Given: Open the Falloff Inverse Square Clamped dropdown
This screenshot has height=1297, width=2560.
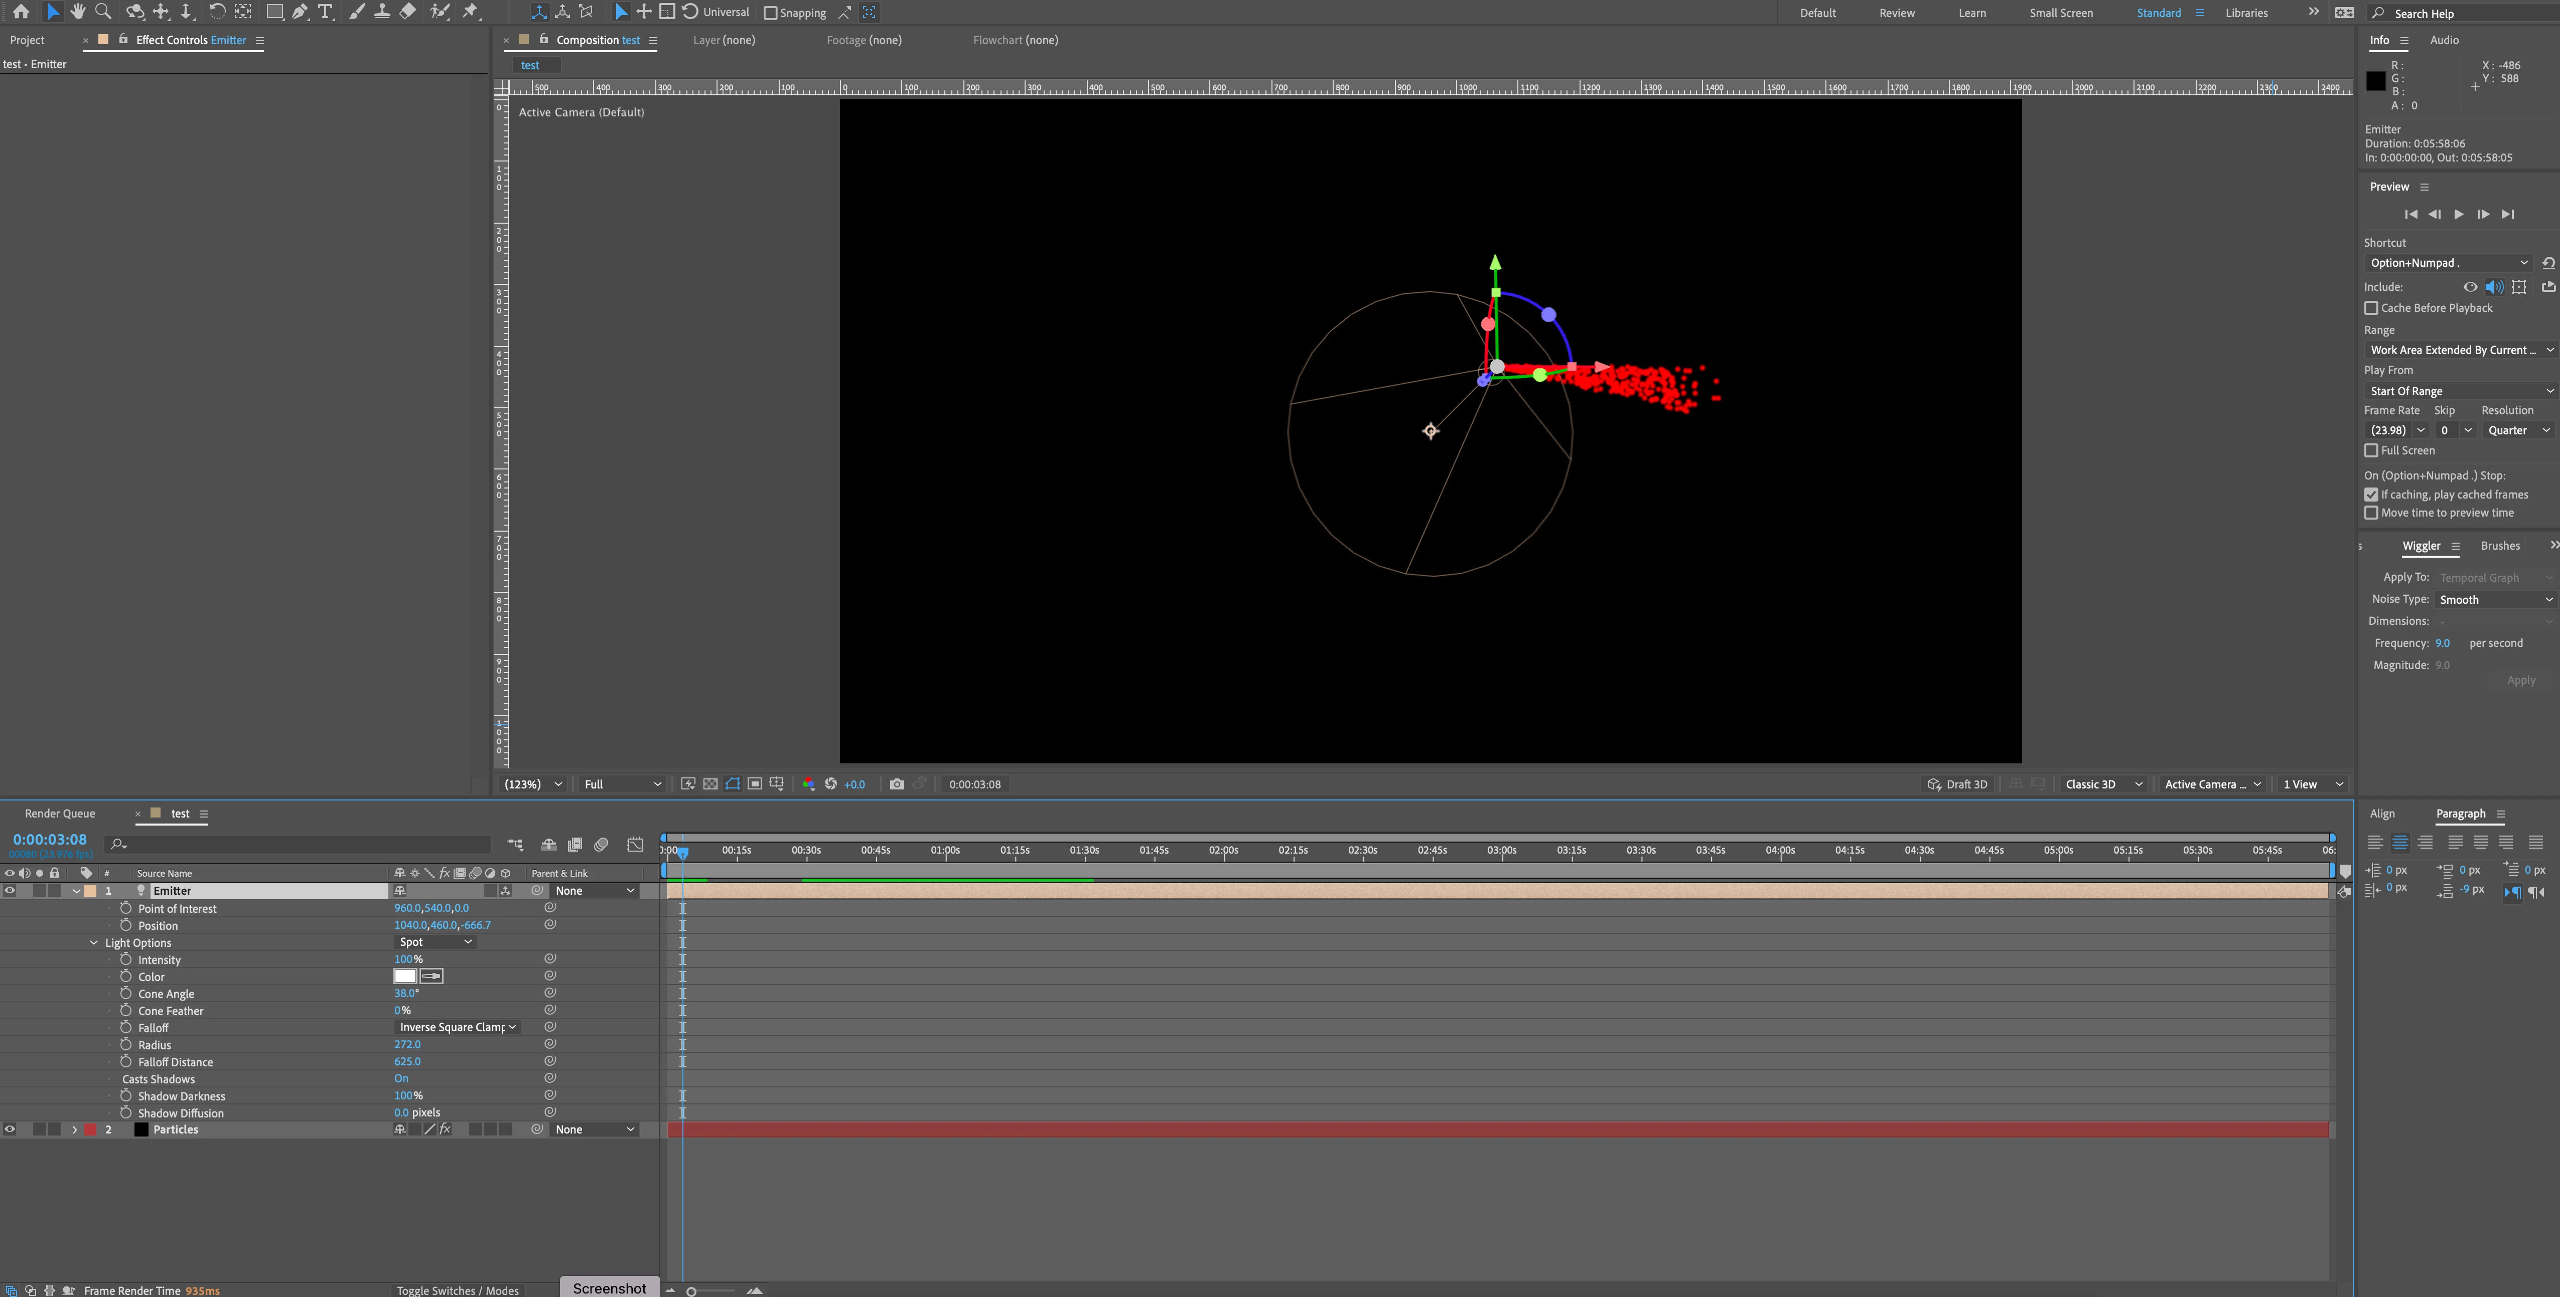Looking at the screenshot, I should coord(457,1027).
